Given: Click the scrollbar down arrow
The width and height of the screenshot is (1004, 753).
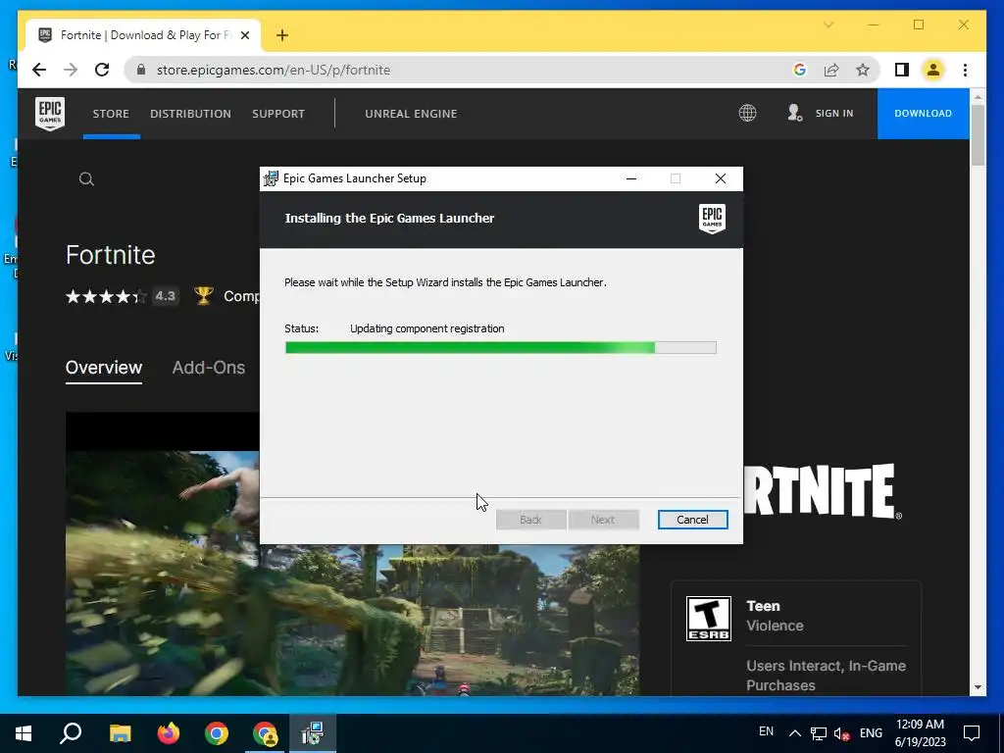Looking at the screenshot, I should tap(978, 687).
